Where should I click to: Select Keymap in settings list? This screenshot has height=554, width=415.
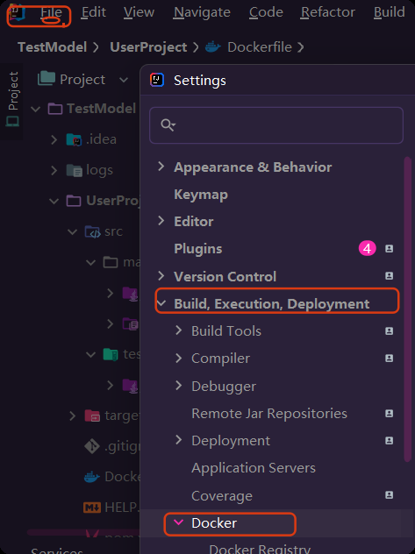(x=201, y=195)
